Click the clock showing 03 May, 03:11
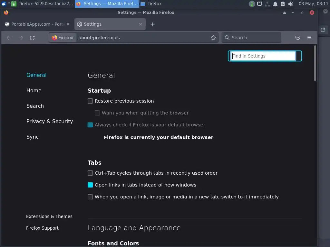The height and width of the screenshot is (247, 330). pos(313,4)
